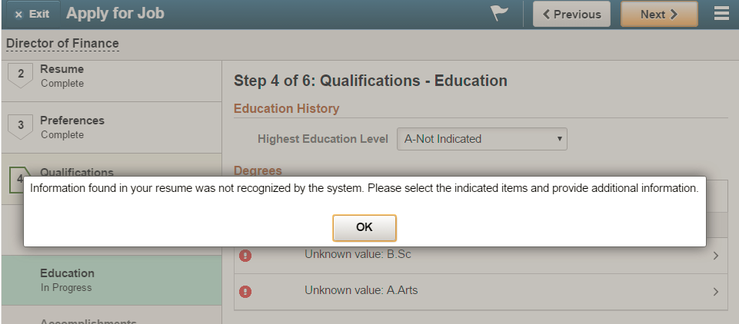Click the step 2 Resume badge icon
The width and height of the screenshot is (739, 324).
tap(21, 75)
